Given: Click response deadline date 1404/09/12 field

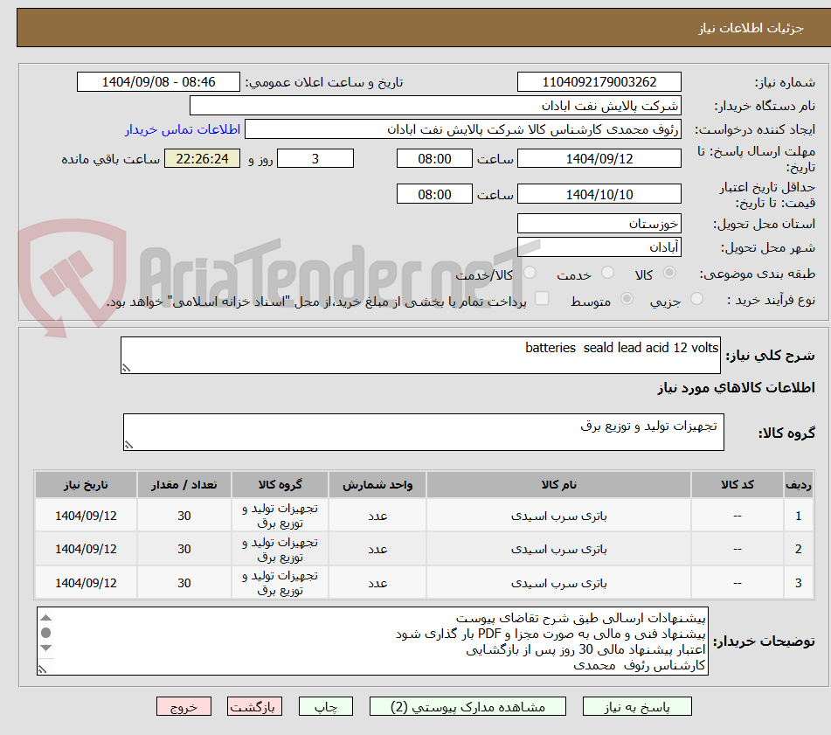Looking at the screenshot, I should pyautogui.click(x=599, y=158).
